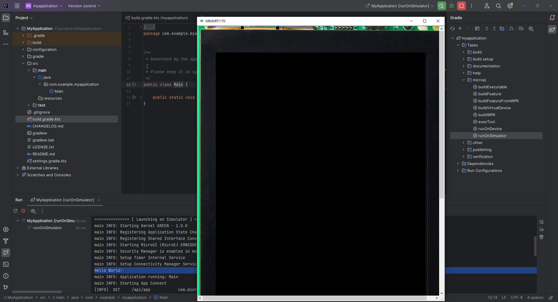
Task: Click the simulator window's horizontal scrollbar
Action: point(314,298)
